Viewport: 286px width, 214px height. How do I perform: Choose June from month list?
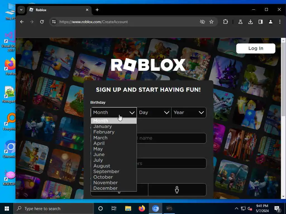click(114, 154)
